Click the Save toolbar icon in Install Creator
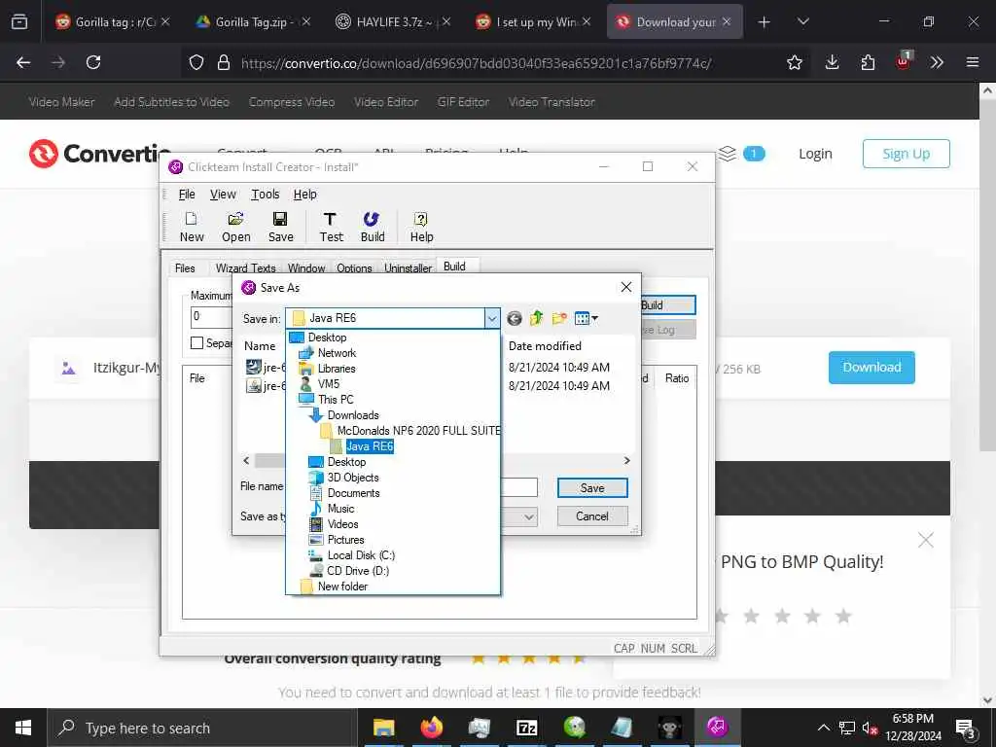This screenshot has width=996, height=747. click(x=280, y=228)
